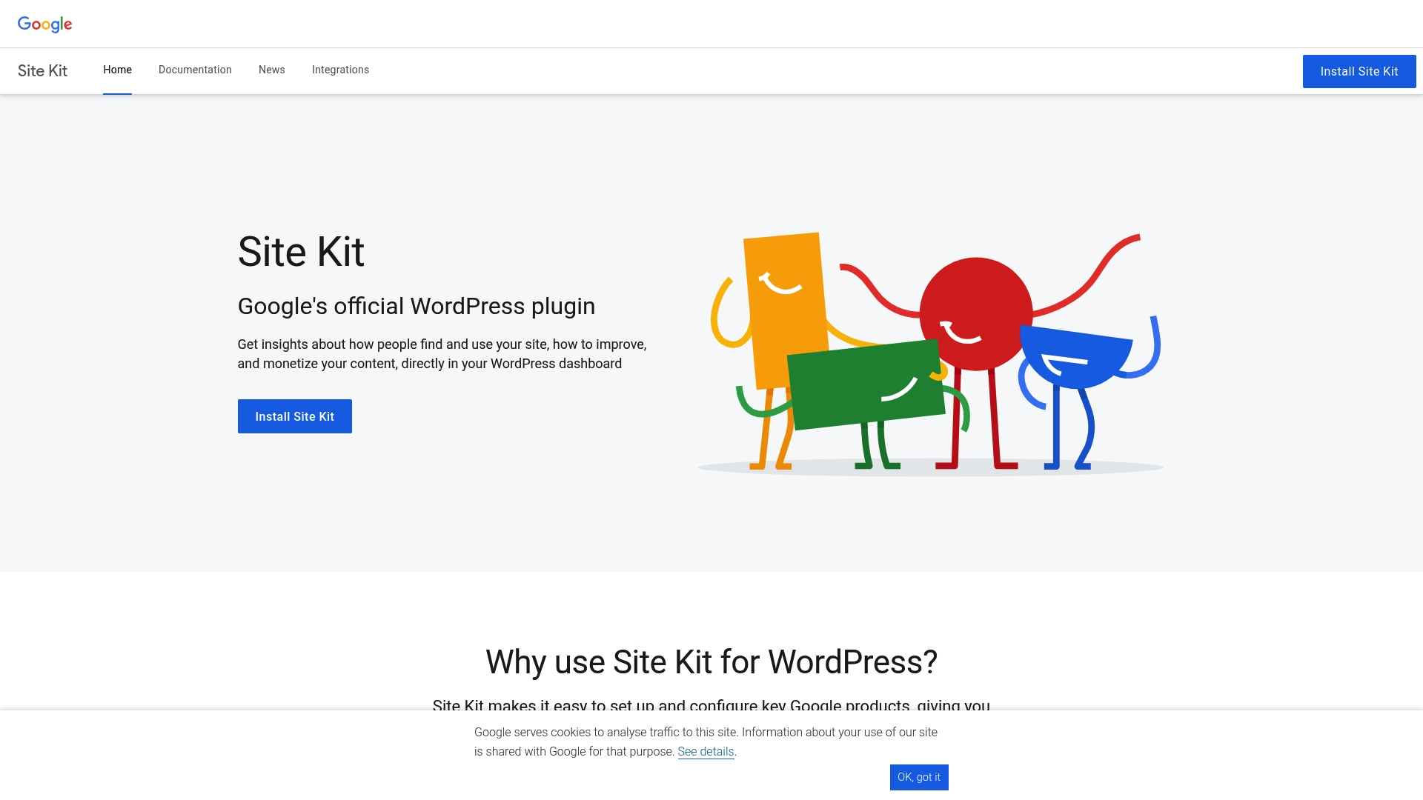Image resolution: width=1423 pixels, height=800 pixels.
Task: Click the Google logo
Action: 45,24
